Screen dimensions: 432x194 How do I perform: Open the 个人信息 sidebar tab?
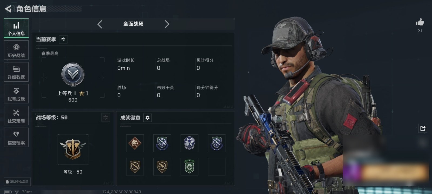pyautogui.click(x=16, y=28)
